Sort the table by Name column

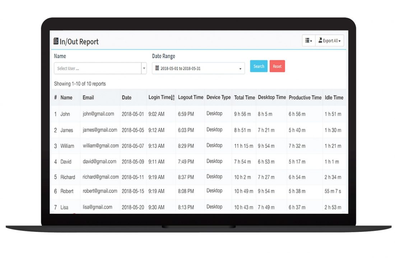coord(67,97)
